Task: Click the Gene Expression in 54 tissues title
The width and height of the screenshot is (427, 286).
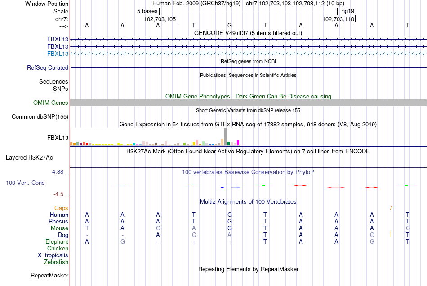Action: pyautogui.click(x=248, y=125)
